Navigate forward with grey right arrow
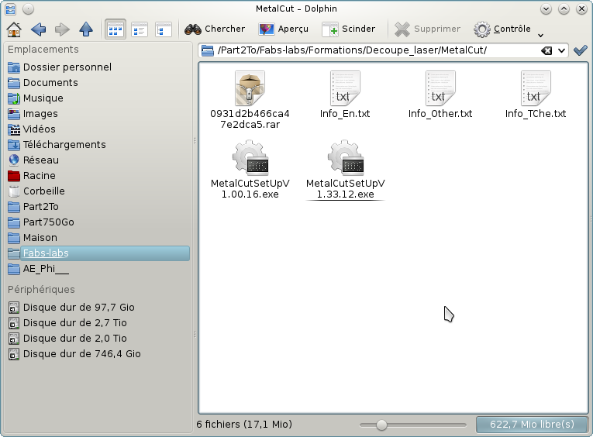 pyautogui.click(x=62, y=29)
